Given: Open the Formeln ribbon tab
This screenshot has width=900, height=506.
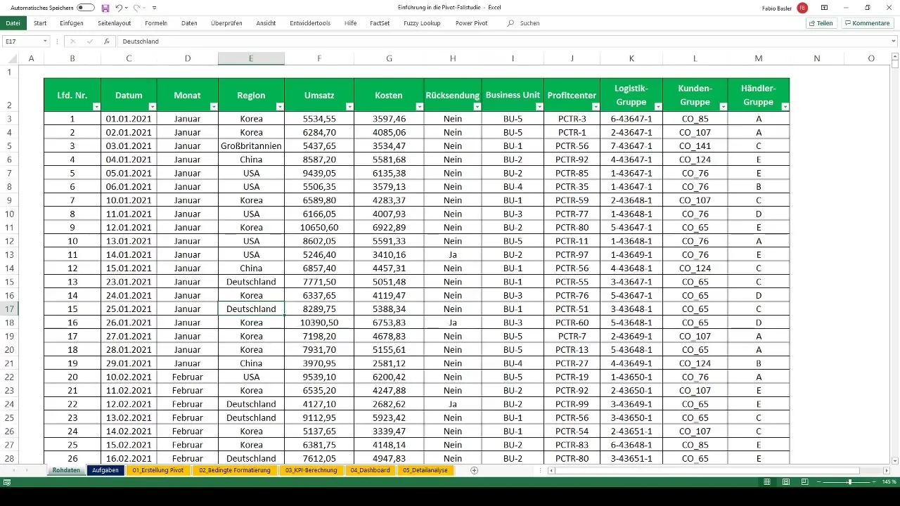Looking at the screenshot, I should pyautogui.click(x=156, y=23).
